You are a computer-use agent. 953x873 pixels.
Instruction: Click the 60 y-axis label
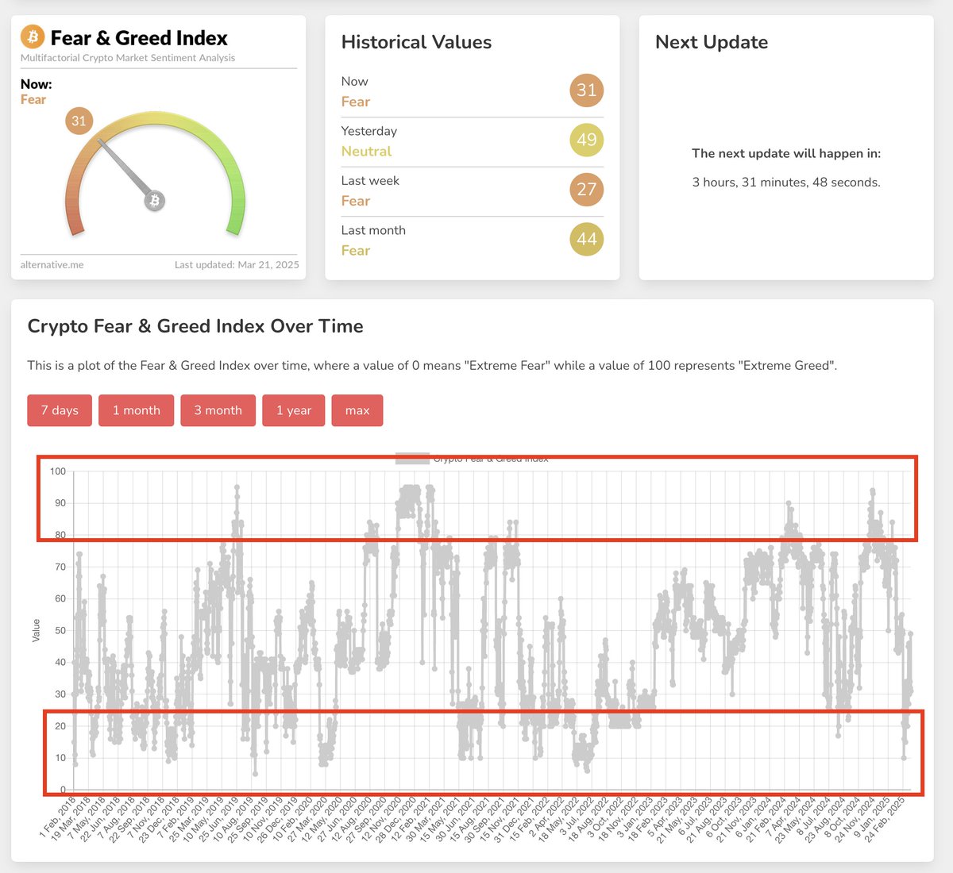point(60,599)
